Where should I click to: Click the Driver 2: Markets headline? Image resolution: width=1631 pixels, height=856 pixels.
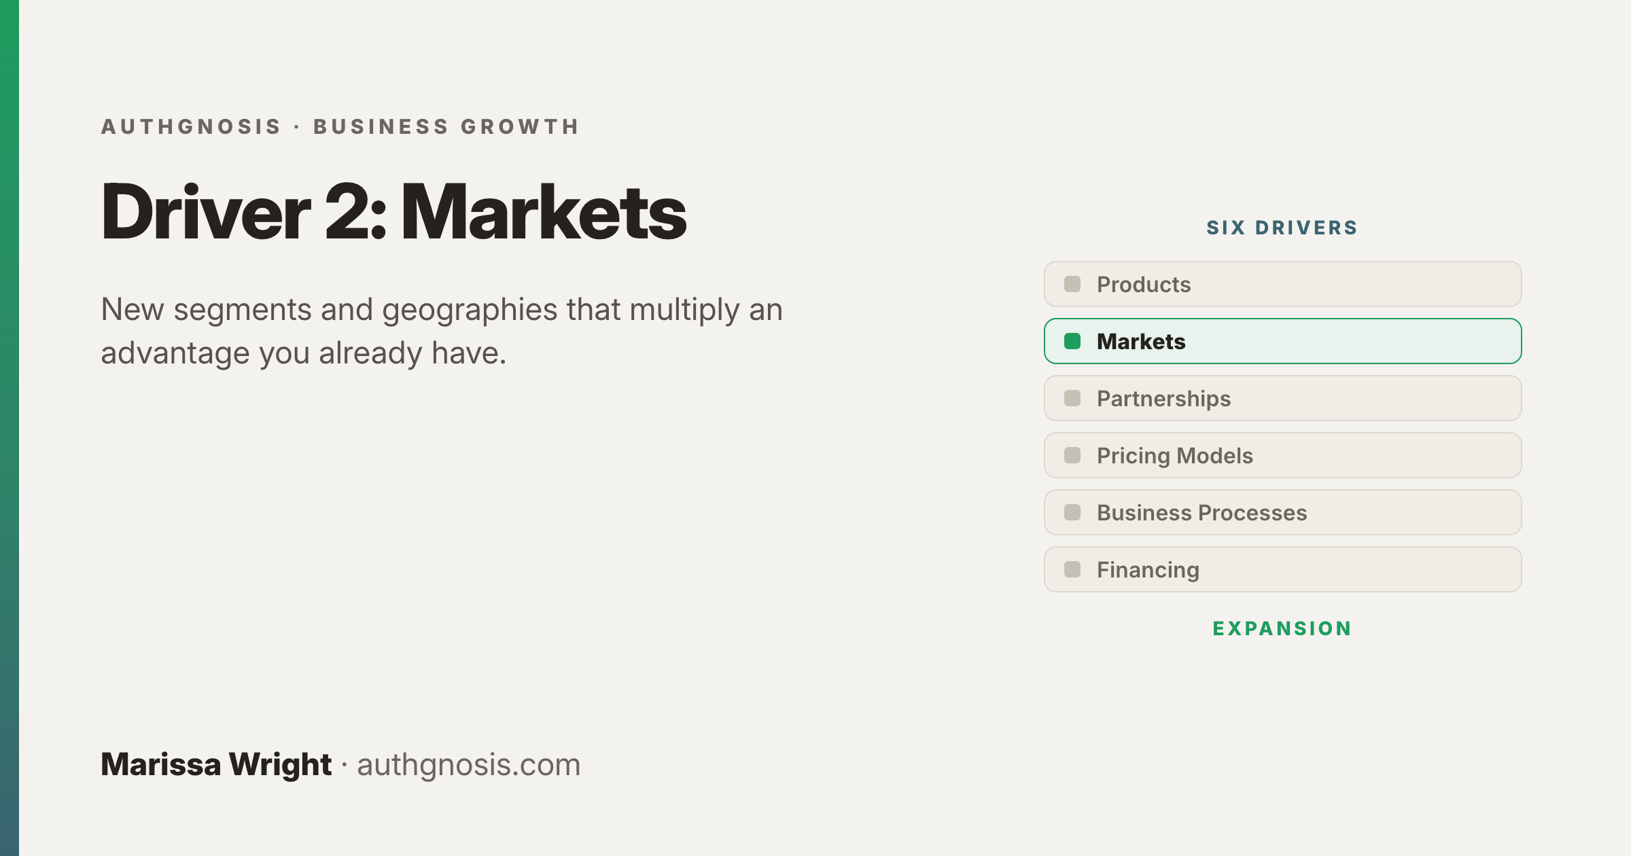[x=393, y=212]
